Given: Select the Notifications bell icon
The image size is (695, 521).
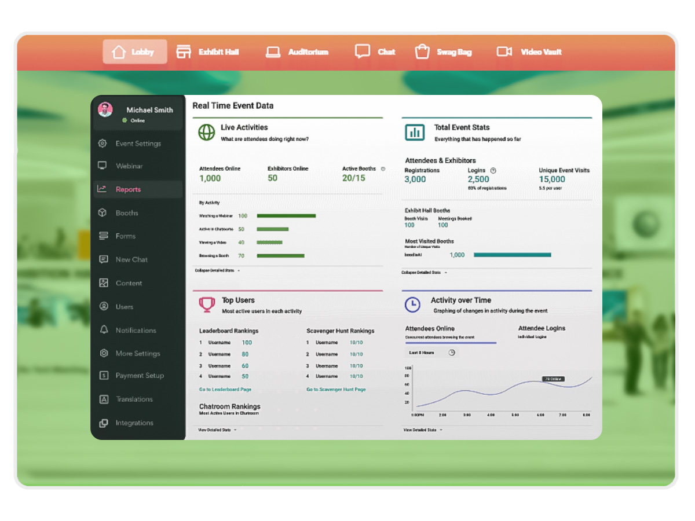Looking at the screenshot, I should point(104,330).
